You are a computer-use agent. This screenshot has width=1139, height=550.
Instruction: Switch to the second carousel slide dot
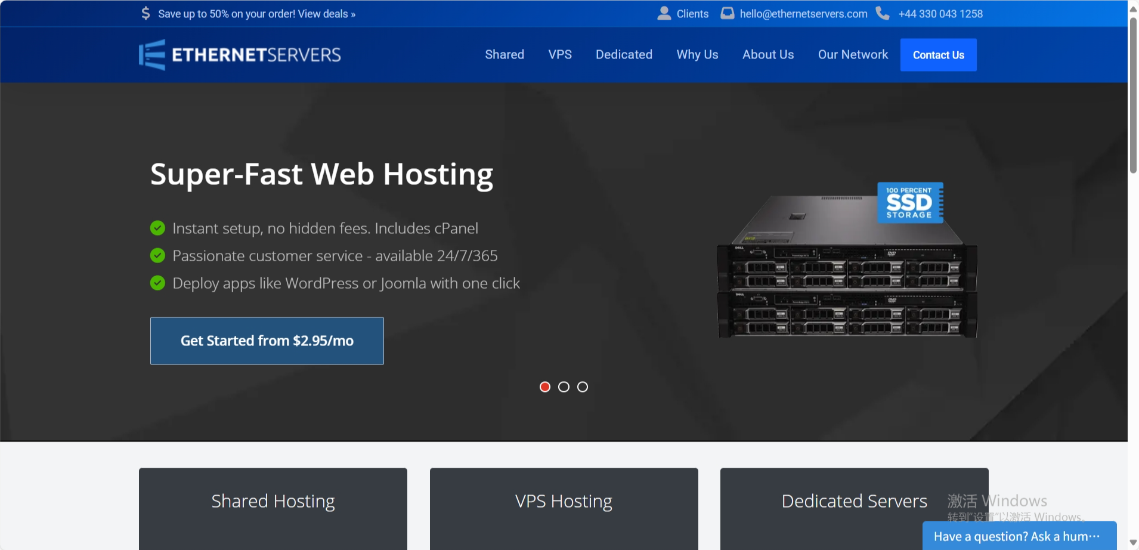564,387
